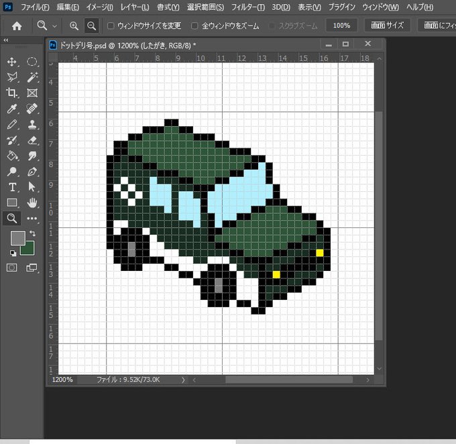Select the Clone Stamp tool

coord(32,125)
